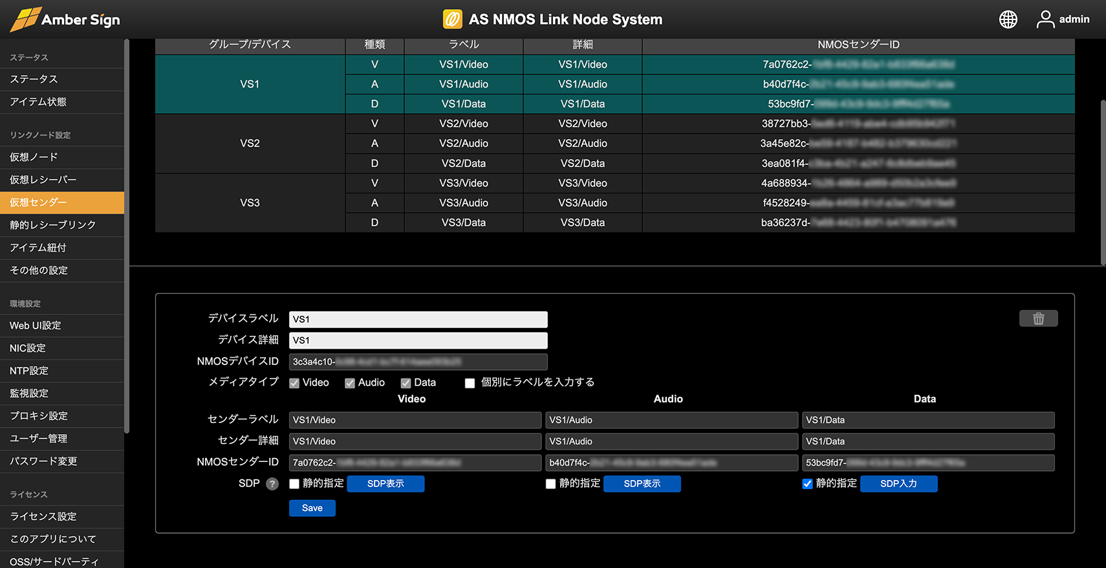The width and height of the screenshot is (1106, 568).
Task: Click the Save button
Action: point(312,508)
